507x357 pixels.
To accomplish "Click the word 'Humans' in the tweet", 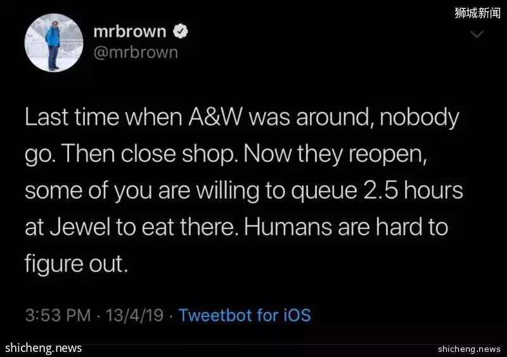I will [x=288, y=227].
